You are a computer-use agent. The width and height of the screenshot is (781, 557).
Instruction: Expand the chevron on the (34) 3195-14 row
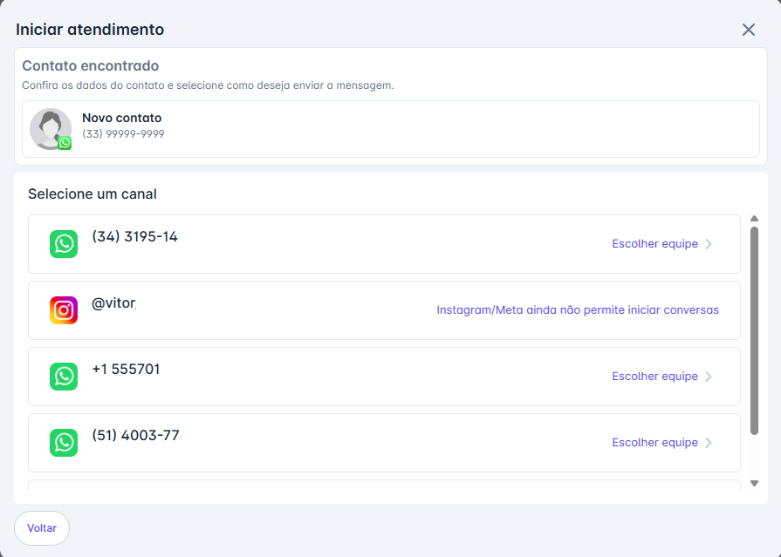[709, 244]
